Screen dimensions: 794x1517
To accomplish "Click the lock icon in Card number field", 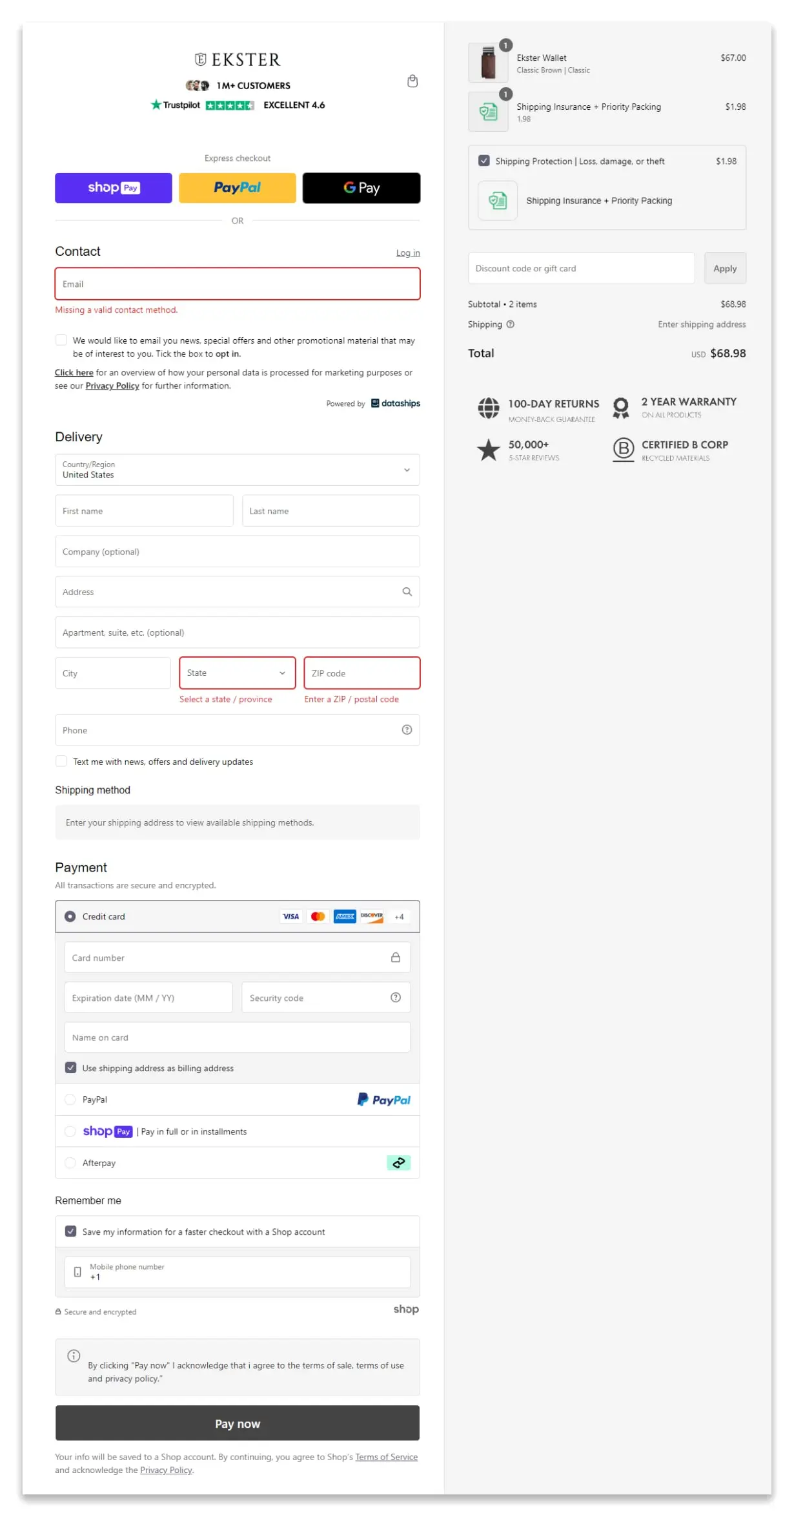I will coord(396,957).
